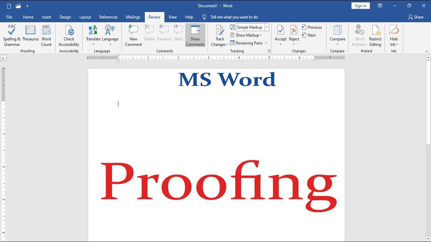The image size is (431, 242).
Task: Expand the Show Markup menu
Action: point(246,35)
